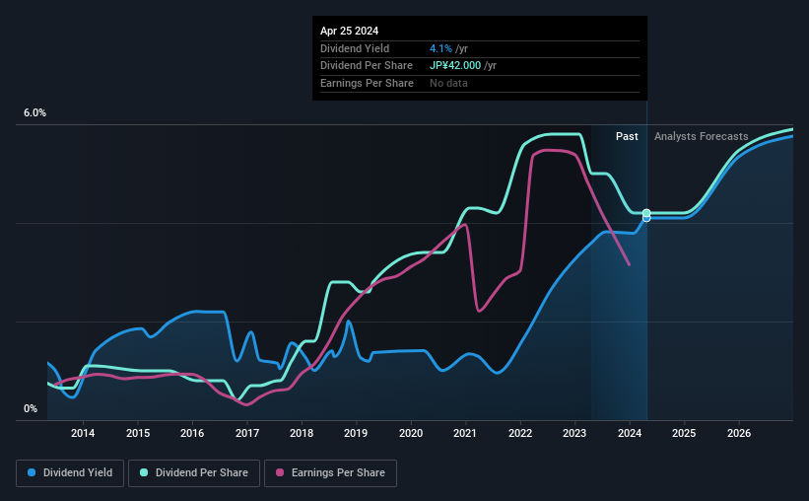Toggle the Dividend Yield legend button

(x=70, y=473)
